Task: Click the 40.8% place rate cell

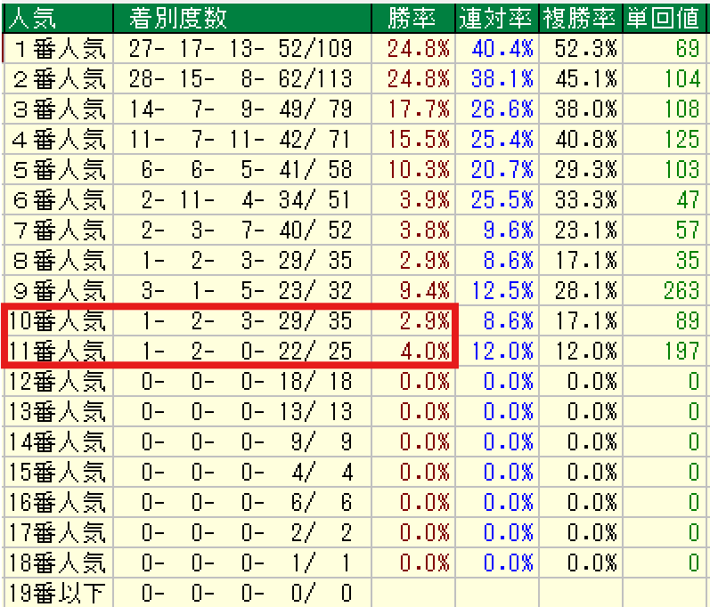Action: click(581, 140)
